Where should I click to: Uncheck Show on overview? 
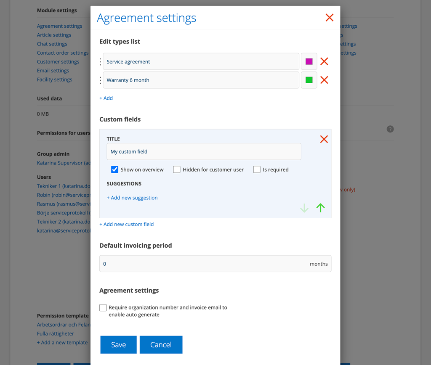point(114,169)
